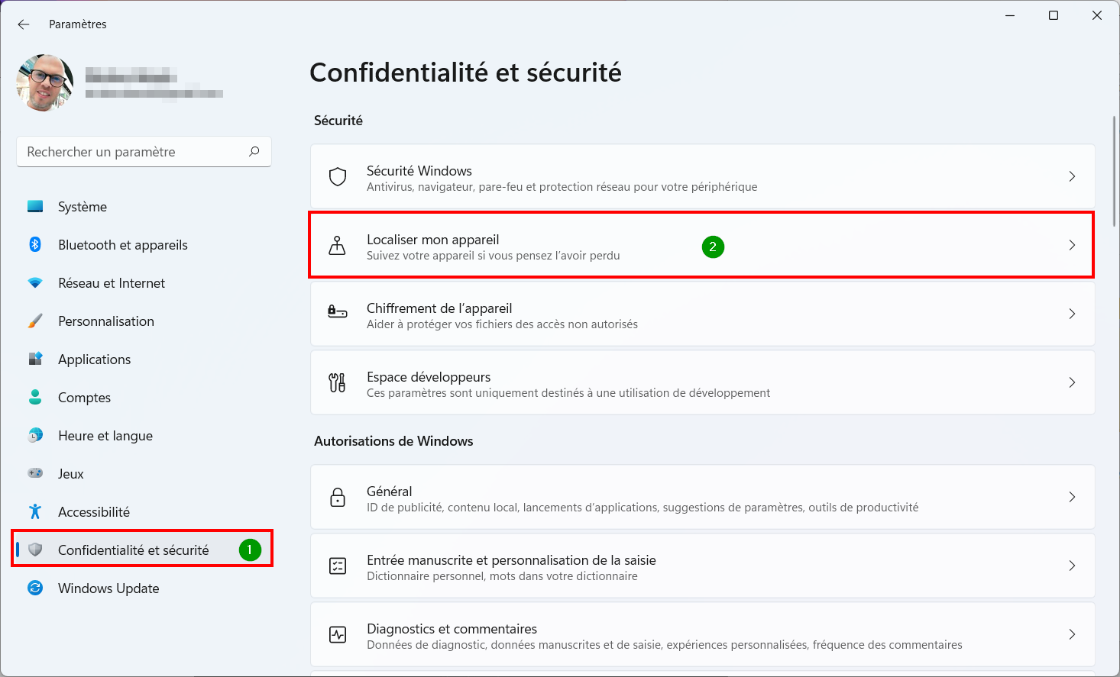
Task: Click the Rechercher un paramètre search field
Action: pyautogui.click(x=144, y=152)
